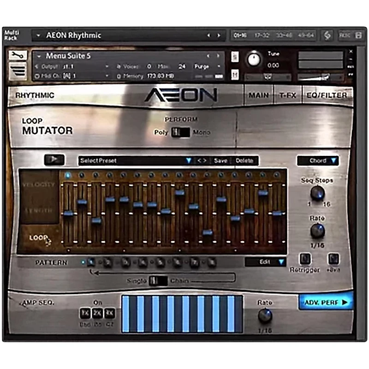Click the Seq Steps knob
This screenshot has width=369, height=369.
pos(317,193)
